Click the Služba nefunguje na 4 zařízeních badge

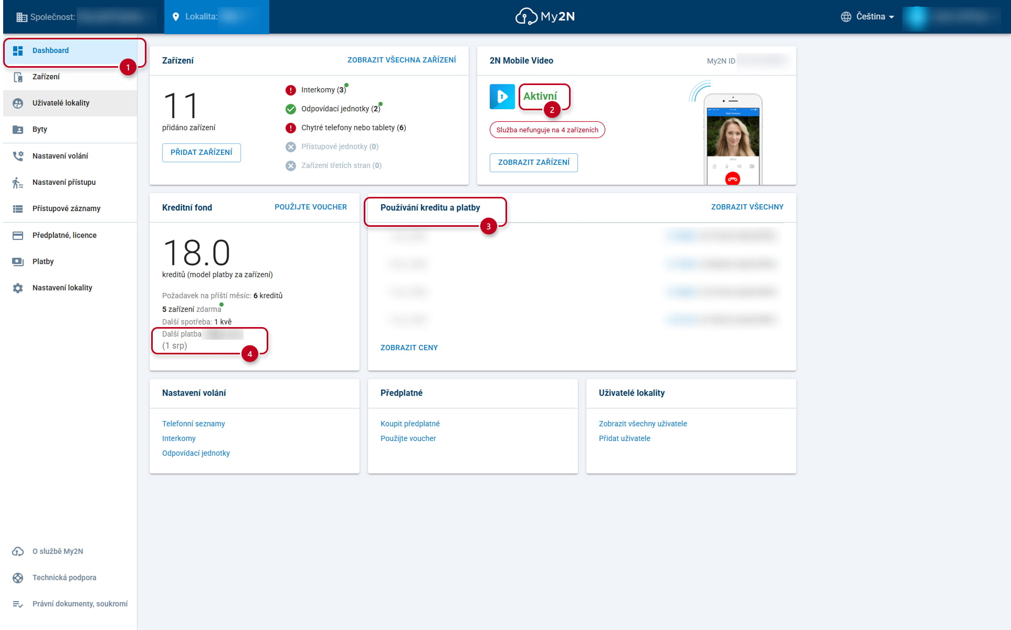tap(547, 130)
